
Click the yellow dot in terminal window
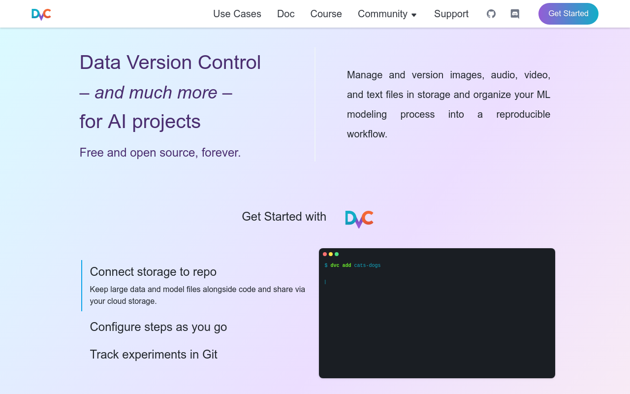[331, 254]
